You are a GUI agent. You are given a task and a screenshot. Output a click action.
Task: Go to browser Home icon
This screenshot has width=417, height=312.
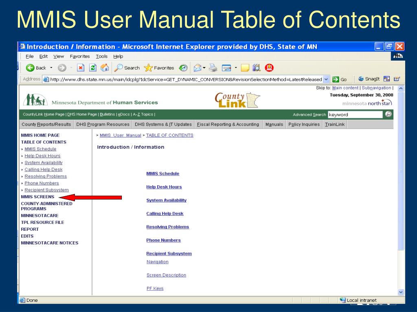tap(105, 68)
